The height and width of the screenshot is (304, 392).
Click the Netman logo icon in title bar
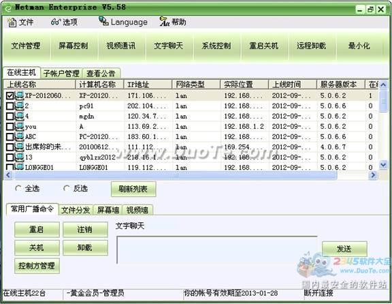pyautogui.click(x=8, y=8)
